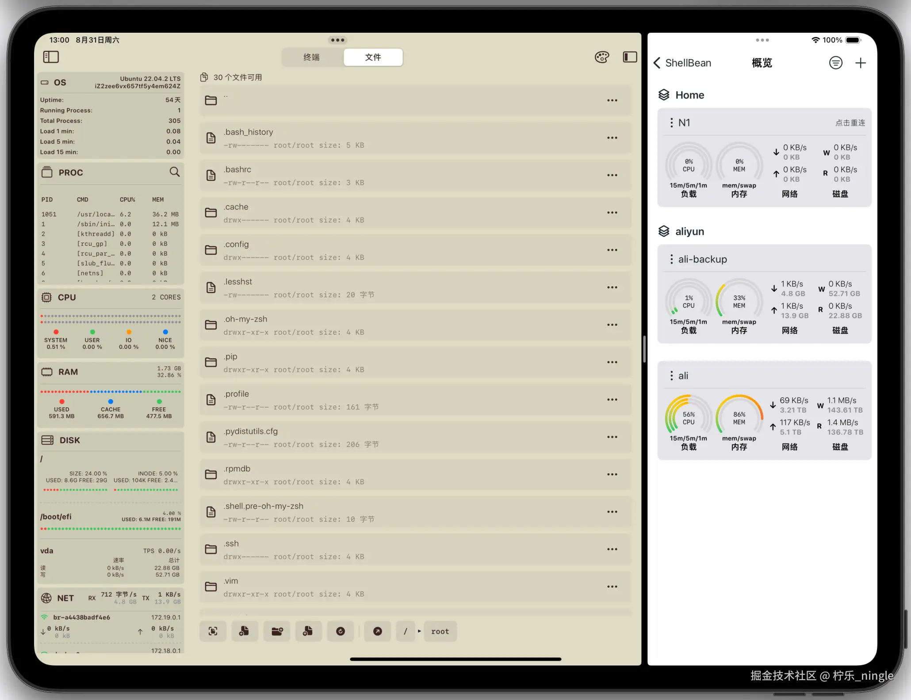Open the filter list icon in ShellBean
The height and width of the screenshot is (700, 911).
(x=835, y=63)
